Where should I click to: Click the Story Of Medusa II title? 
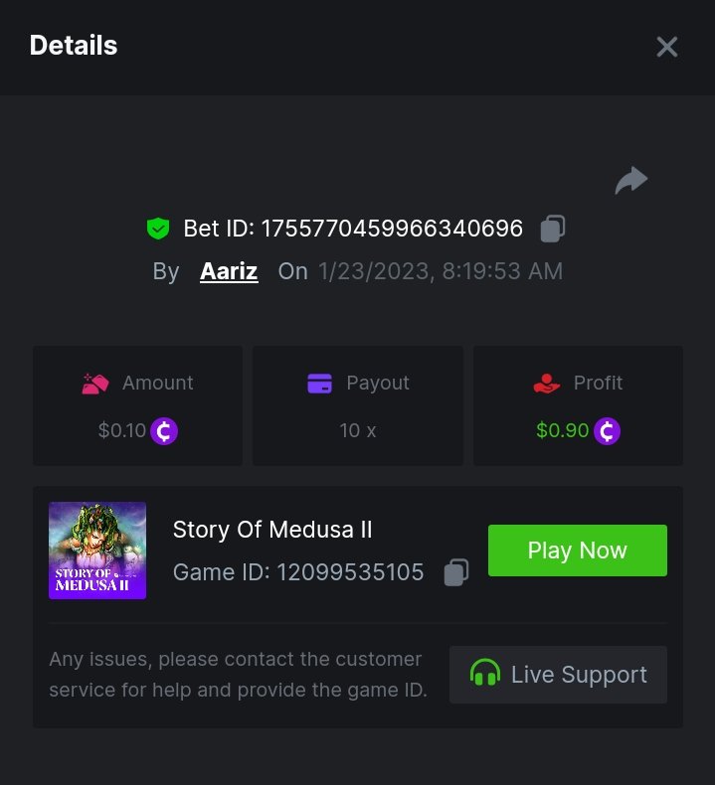(272, 530)
